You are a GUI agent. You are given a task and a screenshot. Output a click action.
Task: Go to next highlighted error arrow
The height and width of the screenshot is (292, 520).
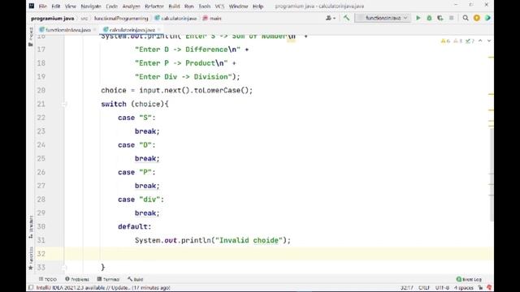point(489,41)
